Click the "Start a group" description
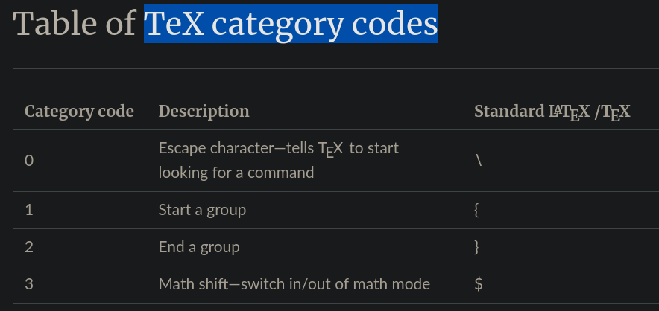Screen dimensions: 659x311 [202, 210]
